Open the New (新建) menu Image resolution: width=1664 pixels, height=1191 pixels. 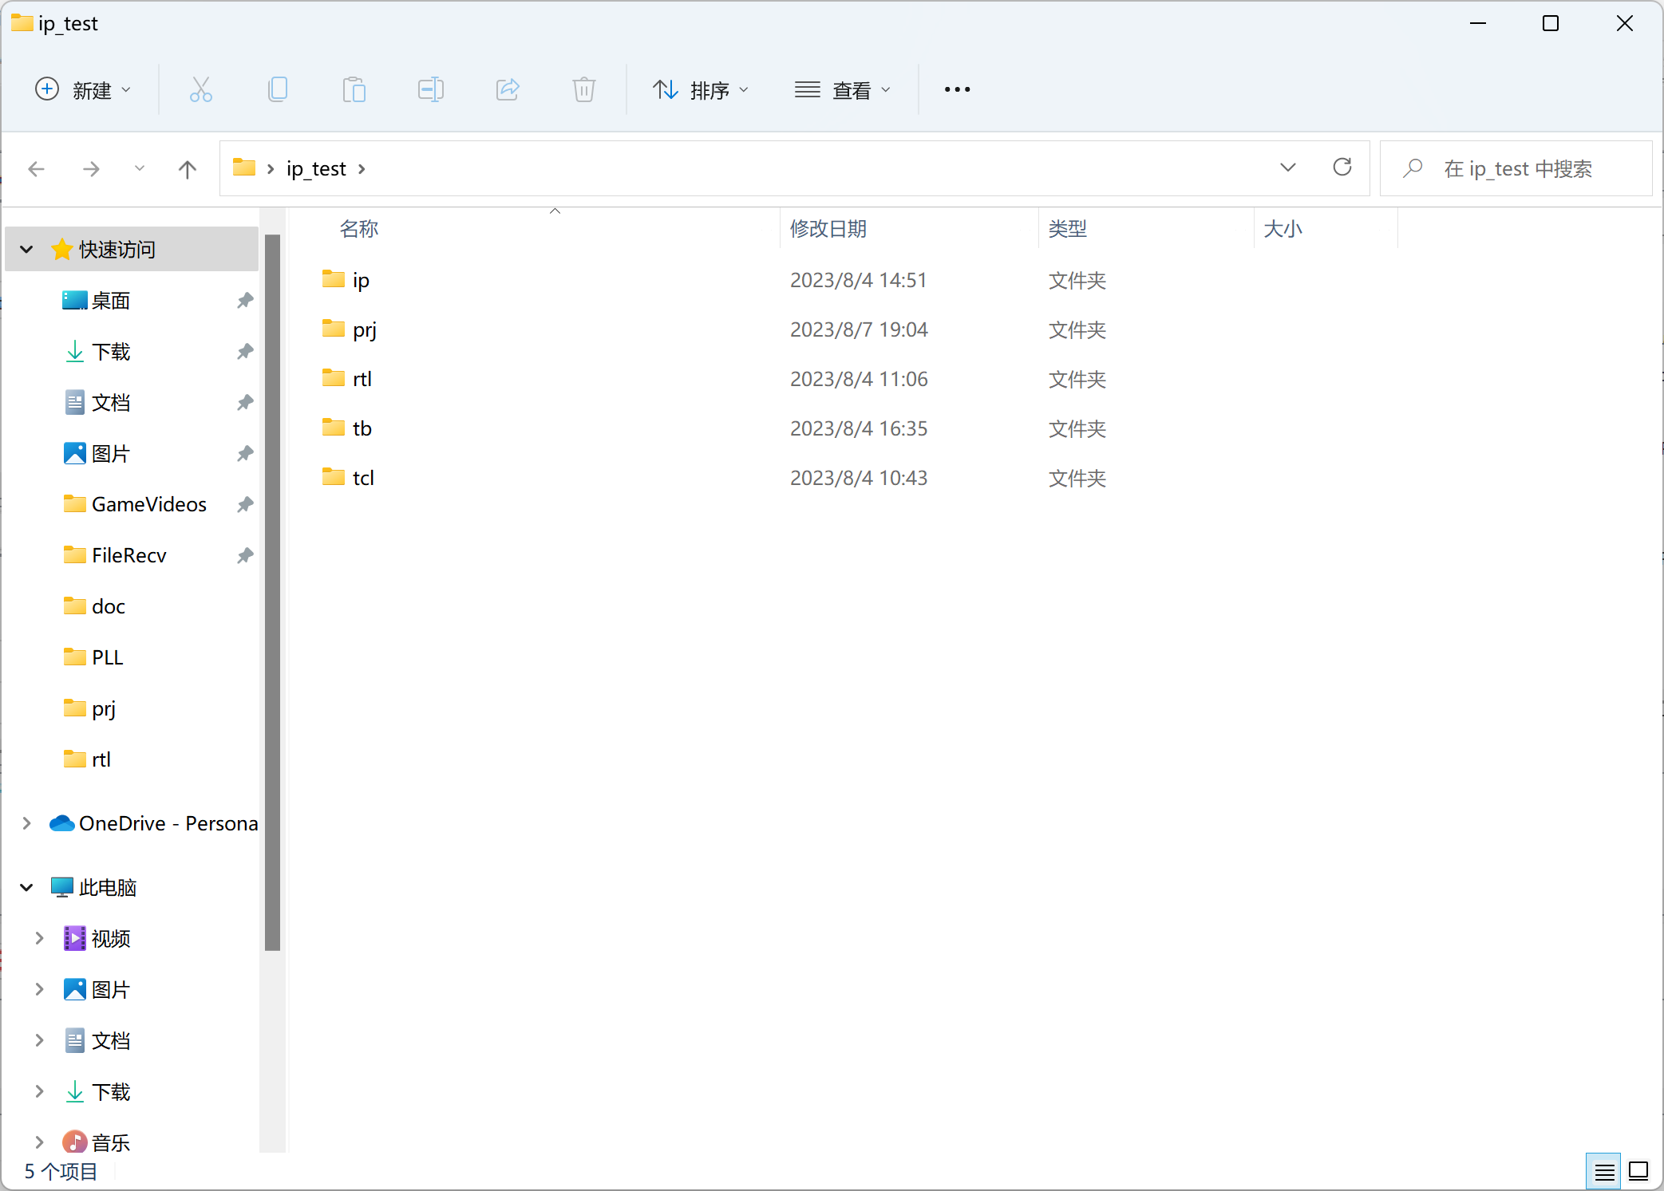click(83, 90)
